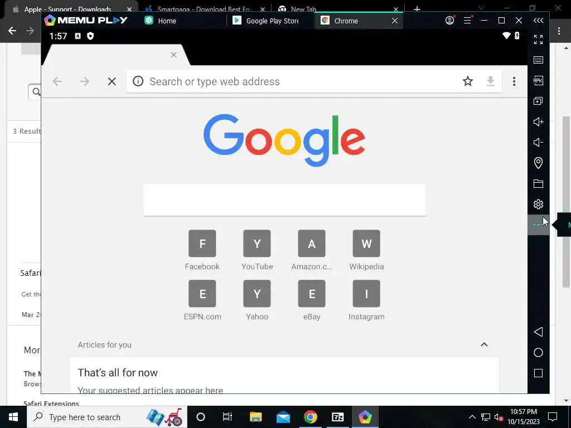This screenshot has width=571, height=428.
Task: Collapse the Articles for you section
Action: point(484,344)
